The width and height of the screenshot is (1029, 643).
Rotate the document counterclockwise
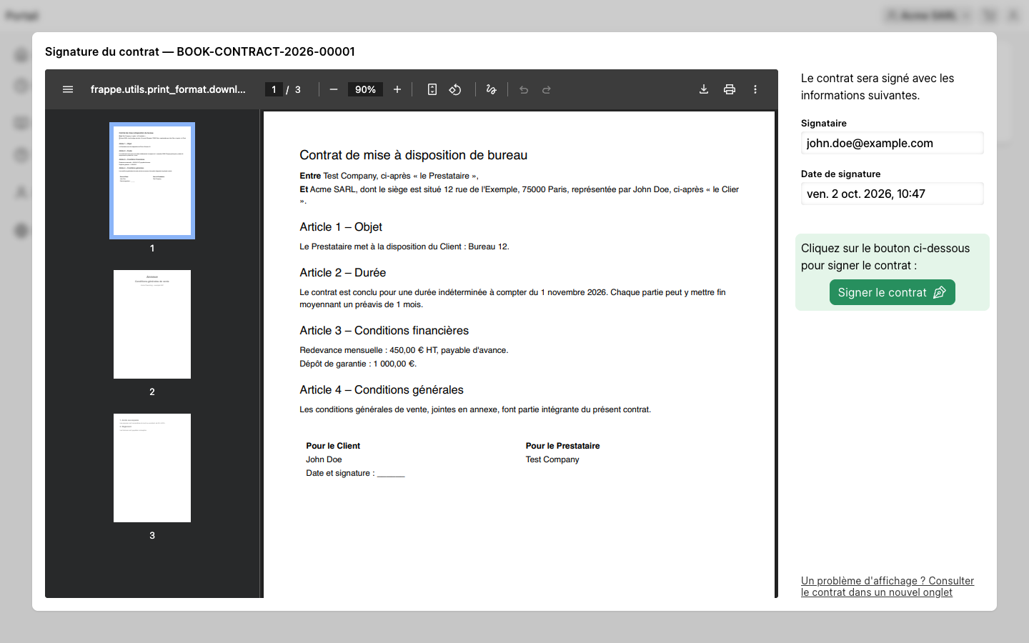click(455, 89)
